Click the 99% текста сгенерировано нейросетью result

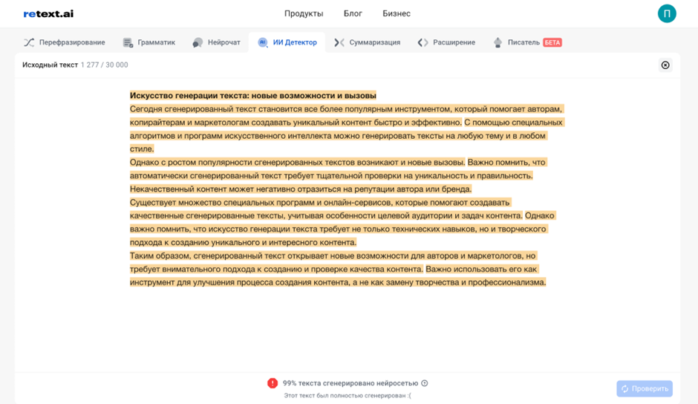coord(350,383)
